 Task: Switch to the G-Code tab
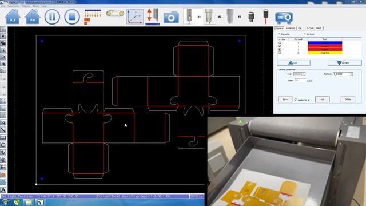click(310, 28)
